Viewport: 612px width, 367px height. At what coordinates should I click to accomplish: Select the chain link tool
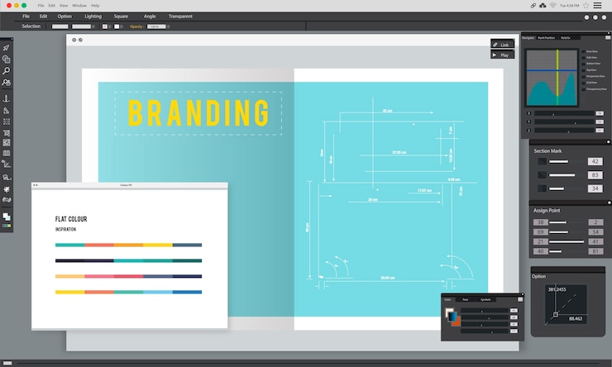[7, 200]
